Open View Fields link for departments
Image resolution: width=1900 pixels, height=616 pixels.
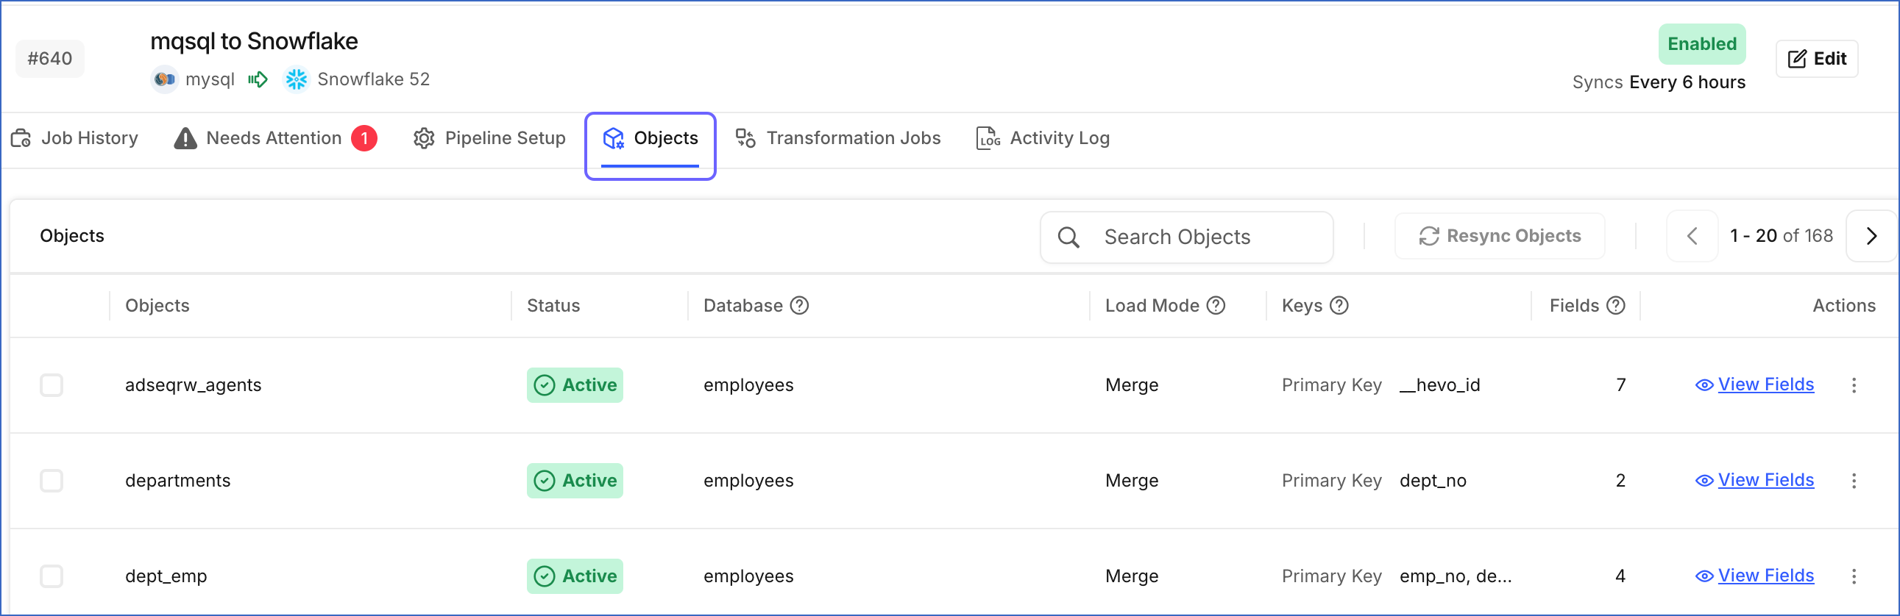click(x=1766, y=481)
